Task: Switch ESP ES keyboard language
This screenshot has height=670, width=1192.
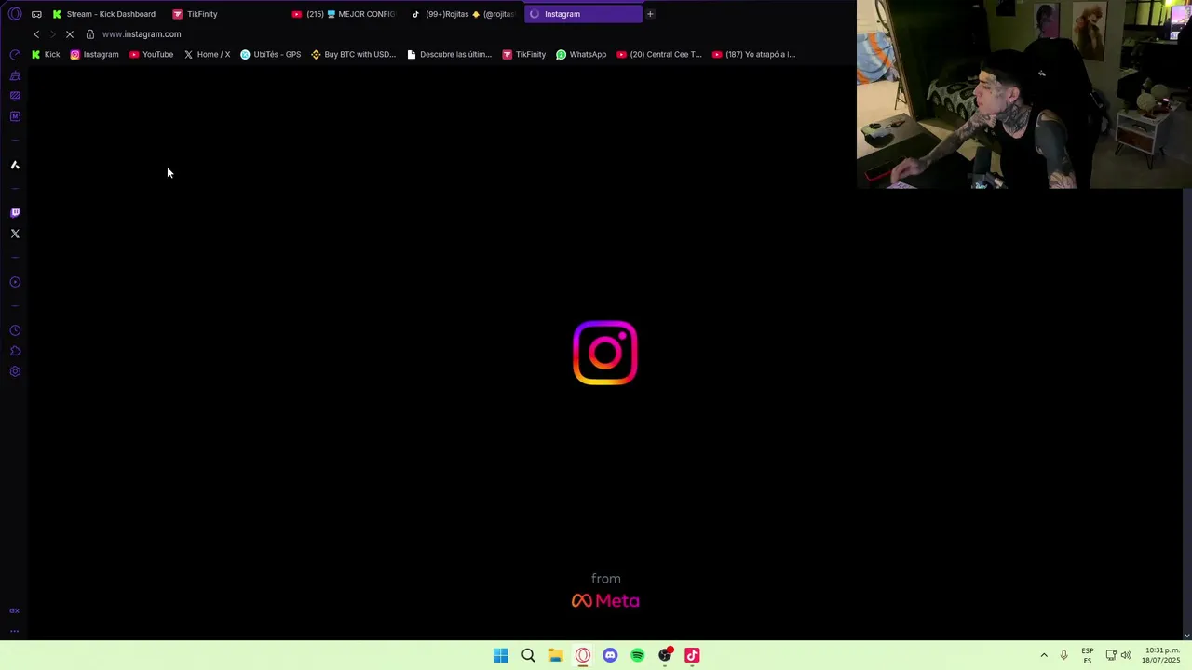Action: tap(1088, 655)
